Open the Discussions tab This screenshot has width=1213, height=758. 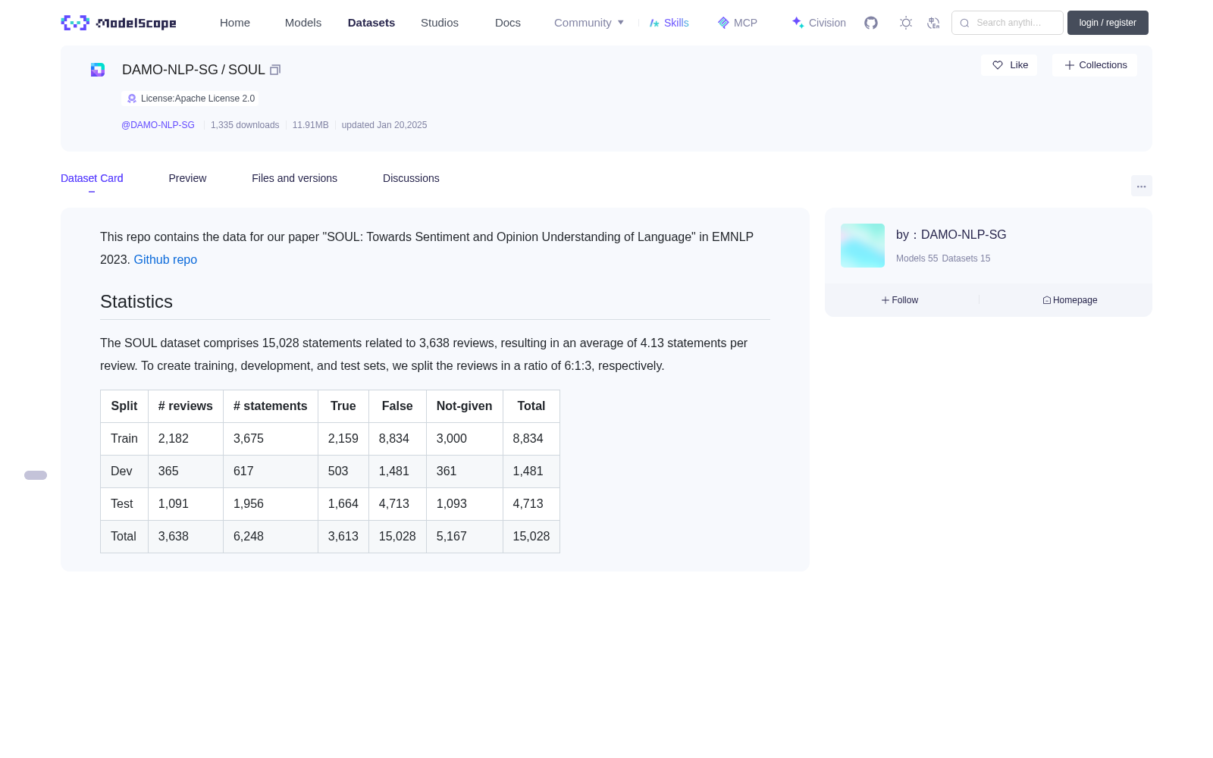(411, 178)
